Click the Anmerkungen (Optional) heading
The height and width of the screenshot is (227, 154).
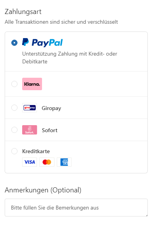tap(43, 190)
